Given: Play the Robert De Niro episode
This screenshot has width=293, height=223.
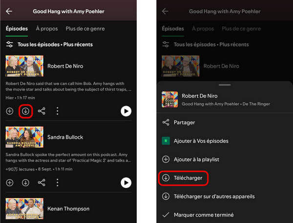Looking at the screenshot, I should (126, 111).
